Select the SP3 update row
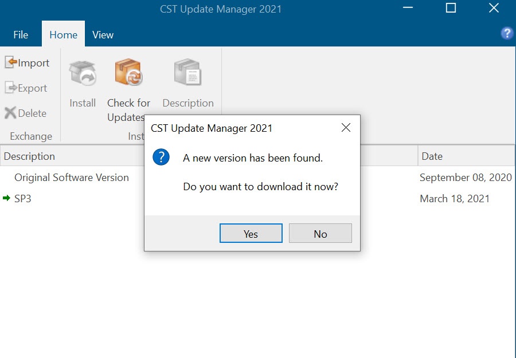 (258, 199)
